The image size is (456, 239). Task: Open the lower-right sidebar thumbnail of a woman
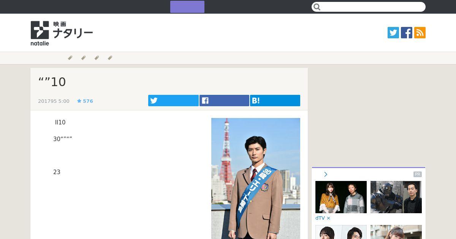point(396,232)
